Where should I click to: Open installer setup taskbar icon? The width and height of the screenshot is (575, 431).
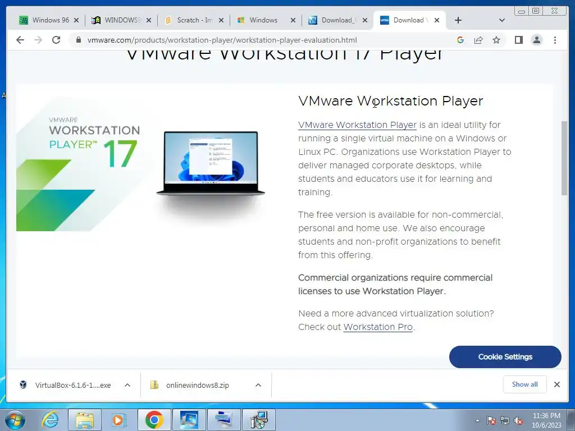pyautogui.click(x=259, y=420)
